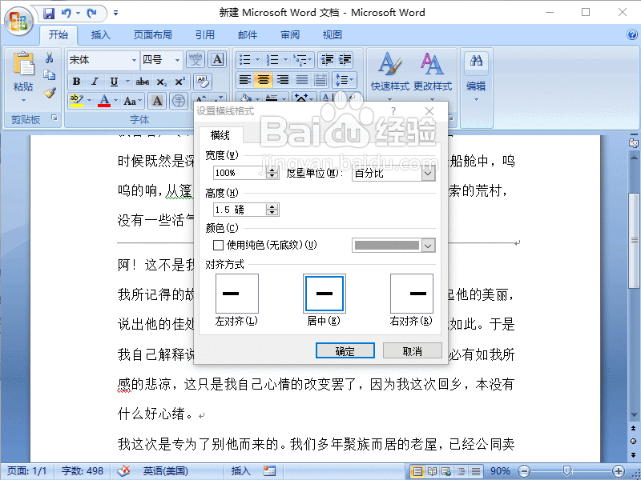Open Change Styles (更改样式) menu

pos(433,75)
